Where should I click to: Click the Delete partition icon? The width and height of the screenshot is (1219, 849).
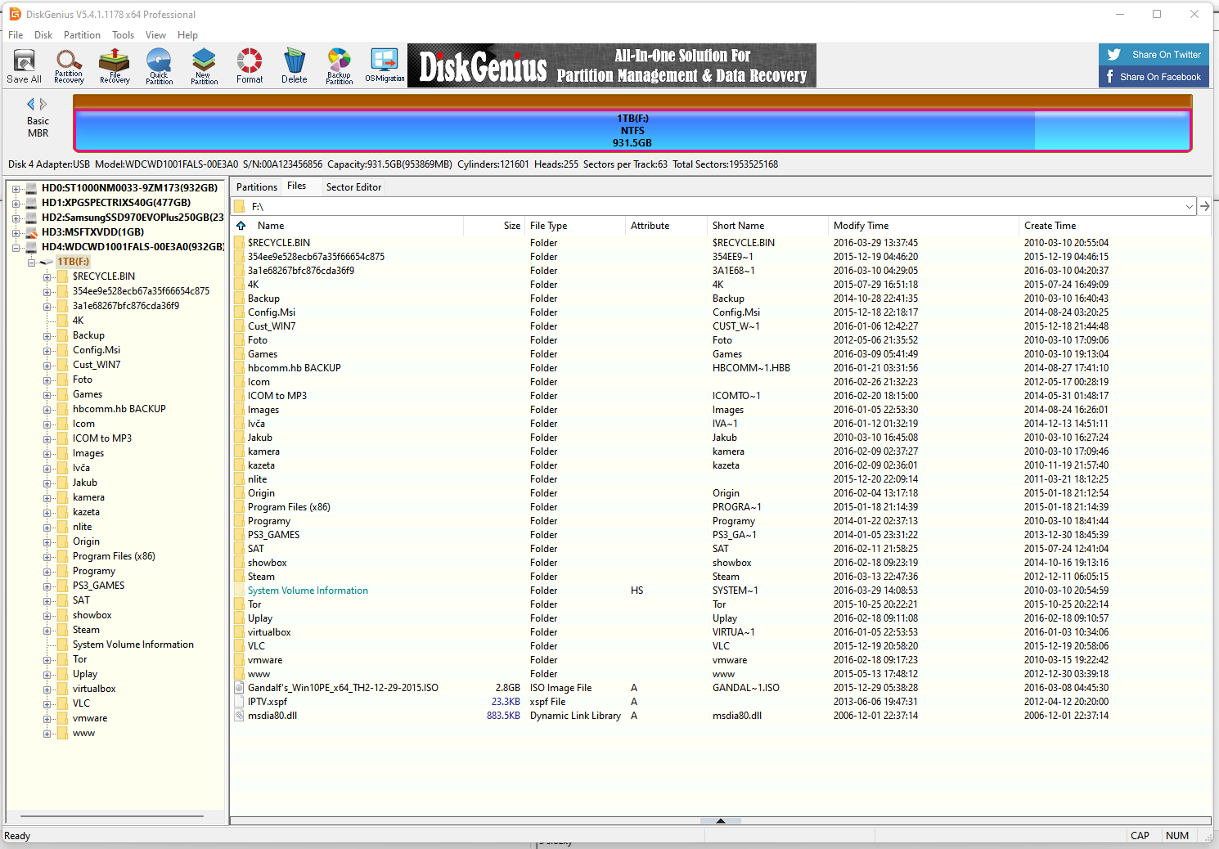[x=295, y=65]
